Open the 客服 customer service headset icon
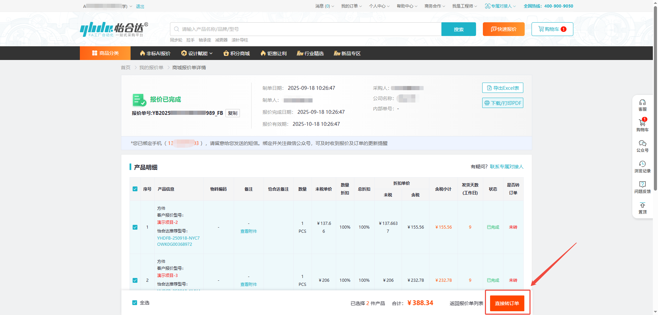 [x=642, y=102]
